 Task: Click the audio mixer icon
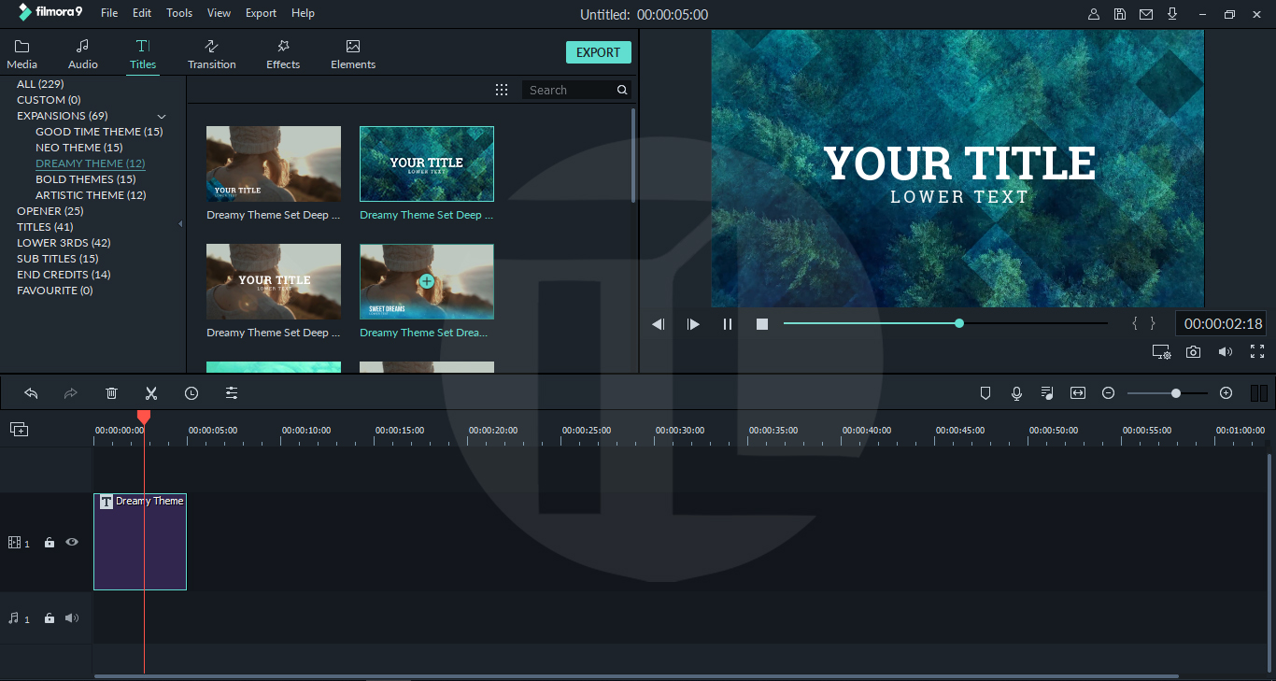pyautogui.click(x=1047, y=392)
